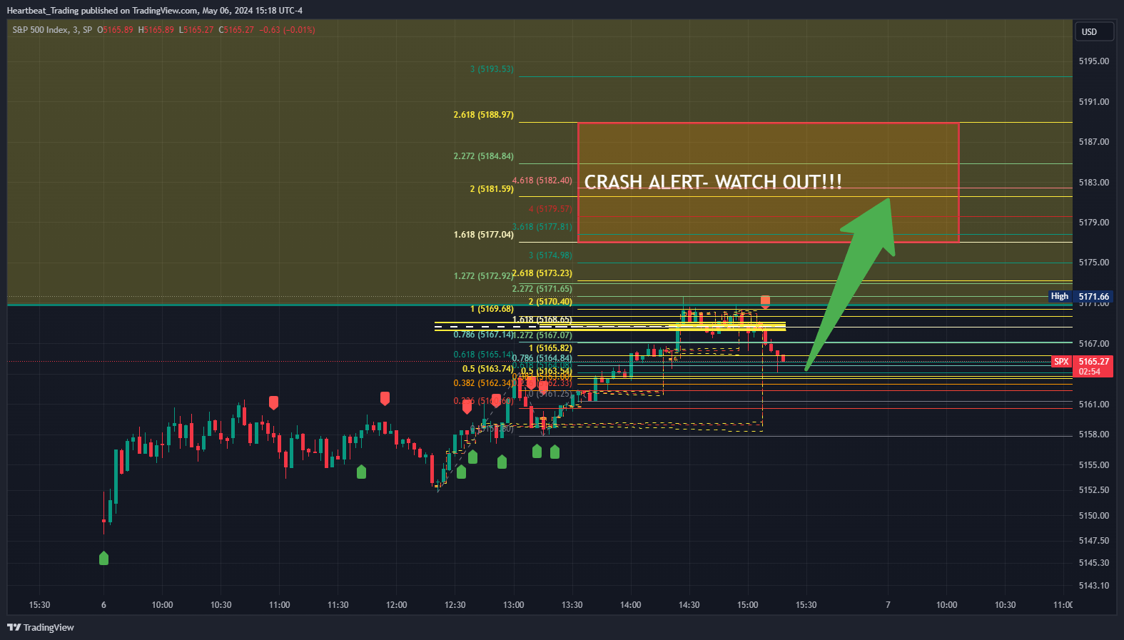This screenshot has height=640, width=1124.
Task: Click the green signal marker below the 11:45 candle
Action: (361, 471)
